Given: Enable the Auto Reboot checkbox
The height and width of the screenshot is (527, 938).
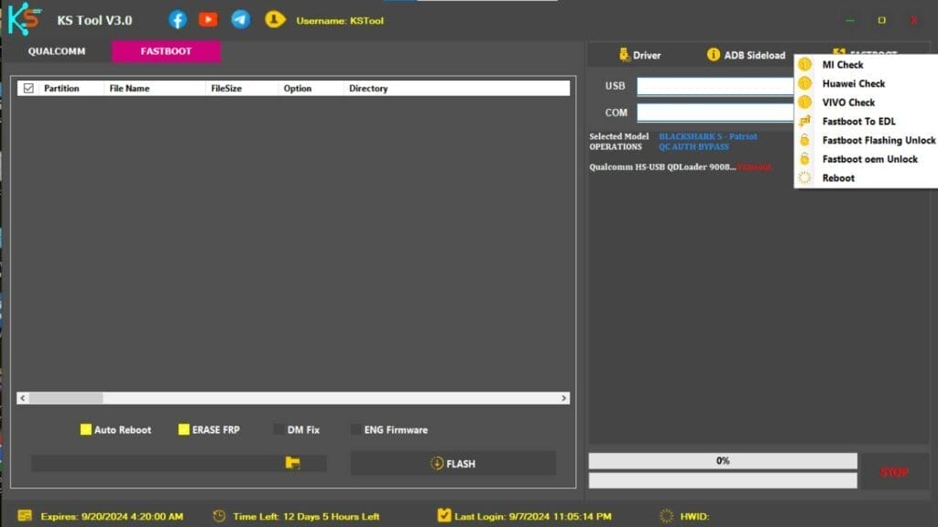Looking at the screenshot, I should tap(87, 428).
